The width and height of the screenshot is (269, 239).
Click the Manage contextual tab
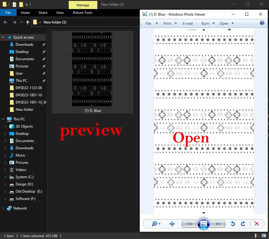tap(83, 5)
